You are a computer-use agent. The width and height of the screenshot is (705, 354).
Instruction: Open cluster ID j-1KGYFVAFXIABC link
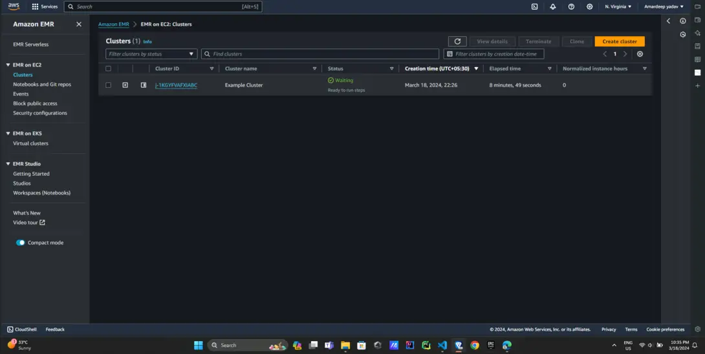pyautogui.click(x=176, y=85)
